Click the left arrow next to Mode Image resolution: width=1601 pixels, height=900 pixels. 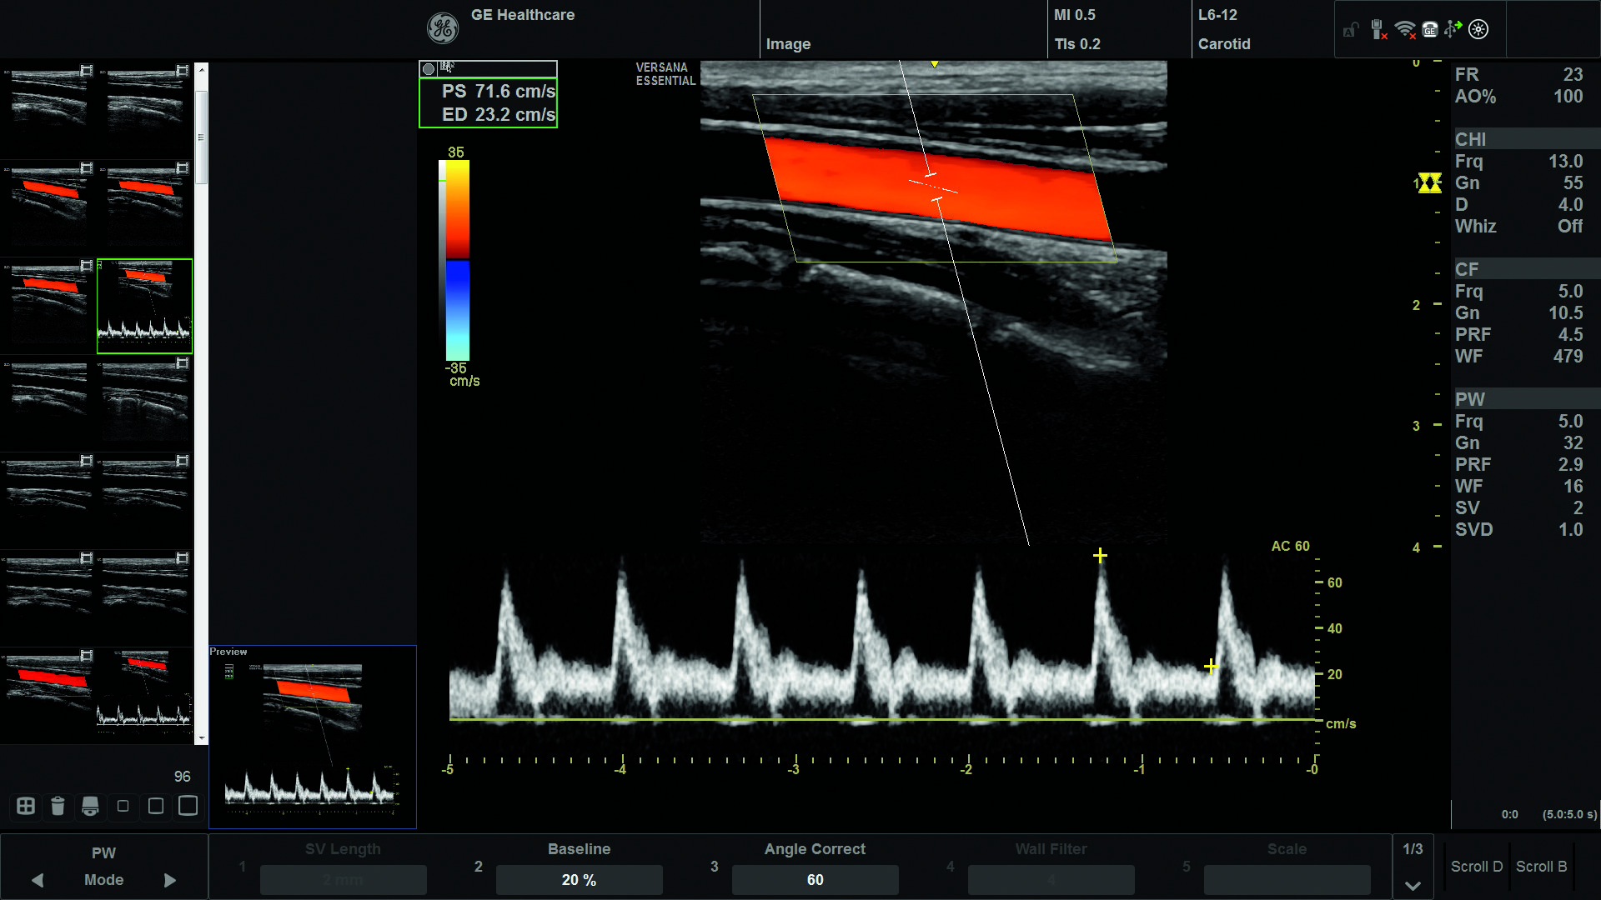[x=38, y=880]
